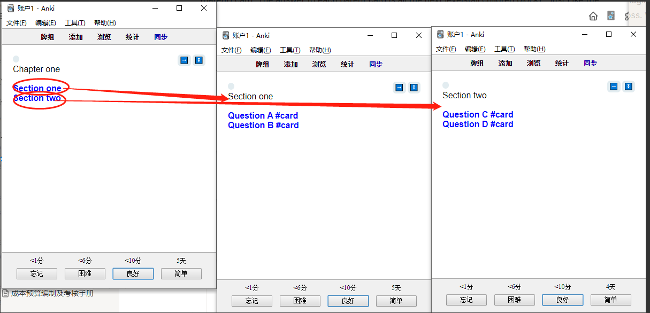Click down-arrow icon in Section one window
650x313 pixels.
[414, 88]
